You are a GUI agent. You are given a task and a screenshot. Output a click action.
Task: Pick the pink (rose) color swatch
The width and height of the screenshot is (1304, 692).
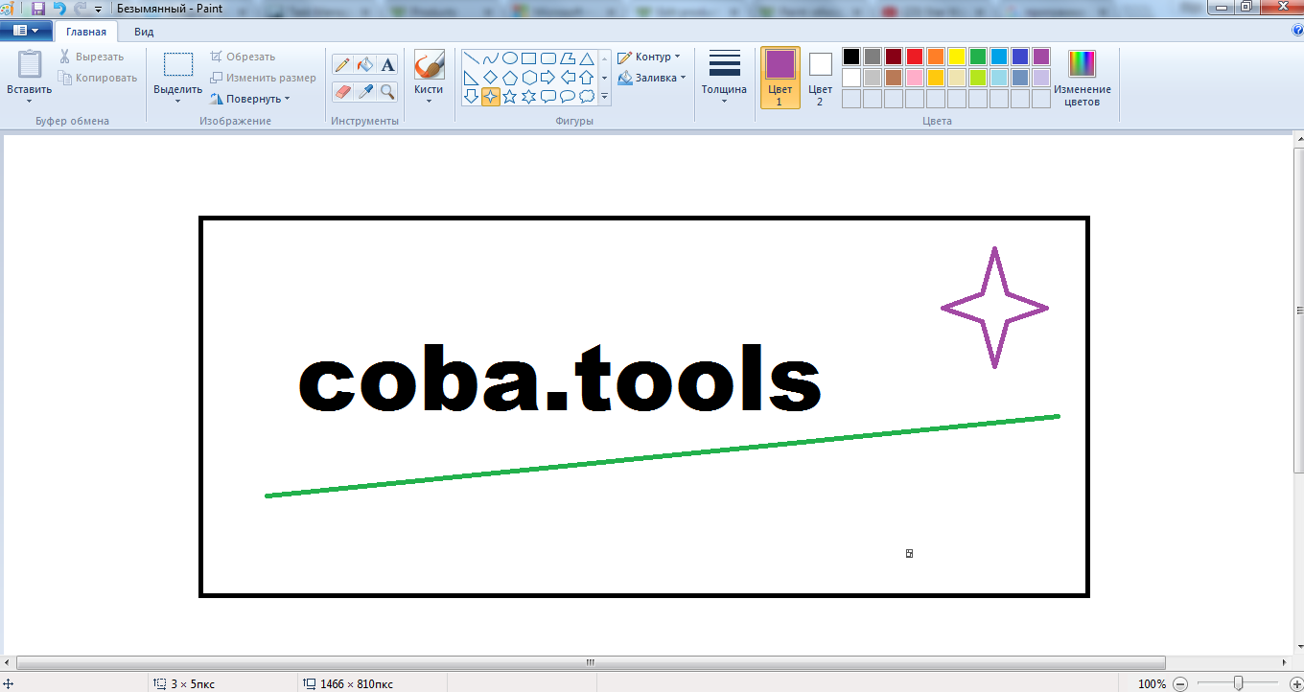pyautogui.click(x=915, y=78)
